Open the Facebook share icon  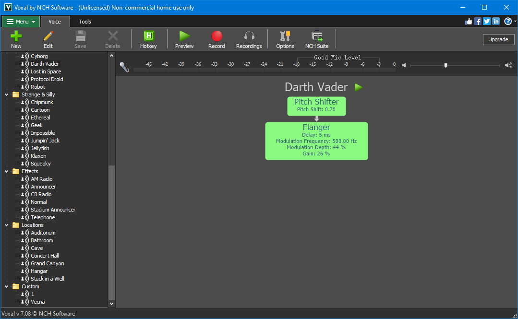[x=478, y=22]
